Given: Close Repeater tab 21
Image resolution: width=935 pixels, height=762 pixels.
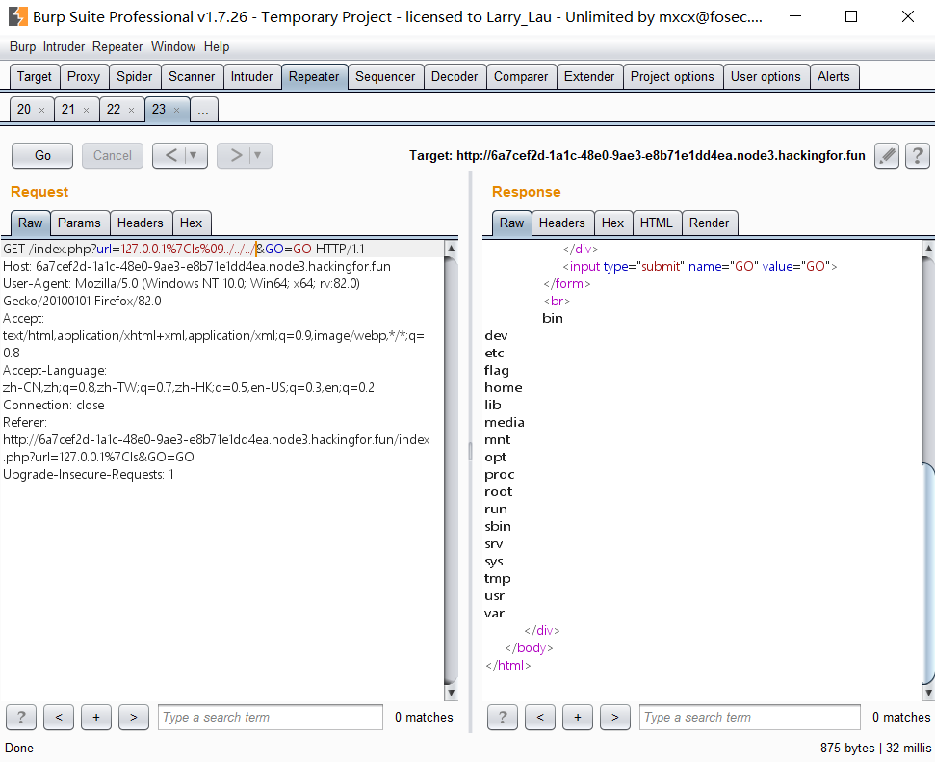Looking at the screenshot, I should coord(87,111).
